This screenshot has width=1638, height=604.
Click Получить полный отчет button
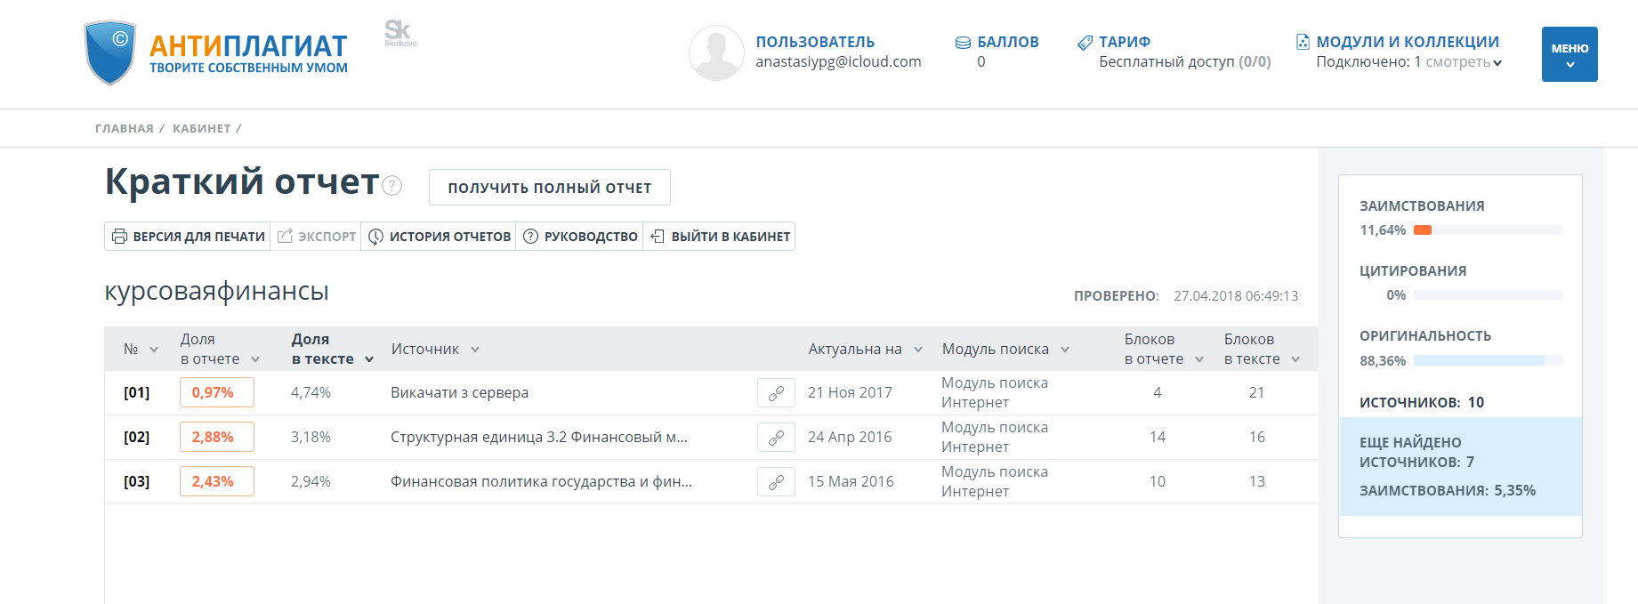549,188
